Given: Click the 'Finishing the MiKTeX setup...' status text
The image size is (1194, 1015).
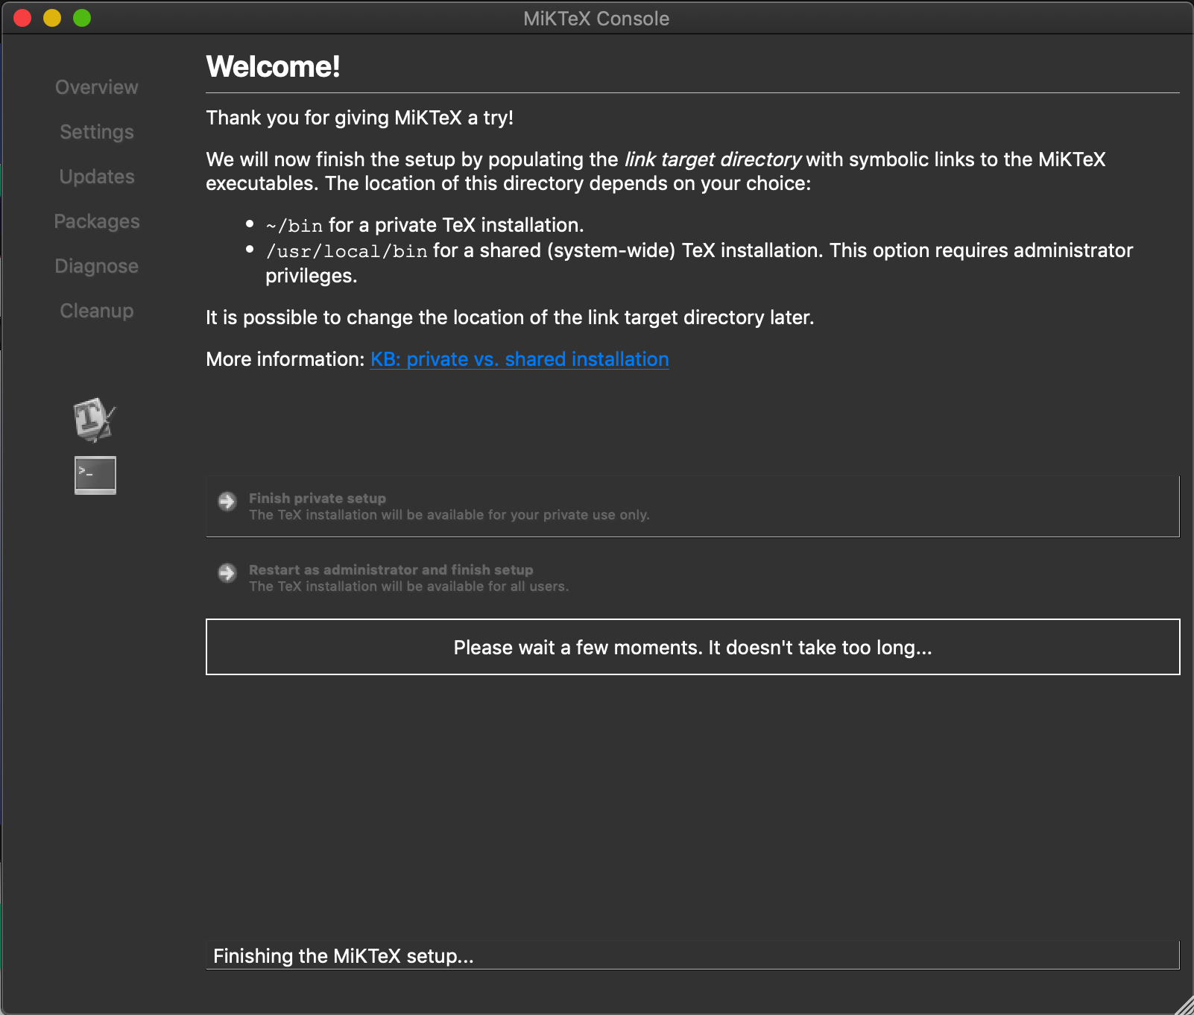Looking at the screenshot, I should coord(344,956).
